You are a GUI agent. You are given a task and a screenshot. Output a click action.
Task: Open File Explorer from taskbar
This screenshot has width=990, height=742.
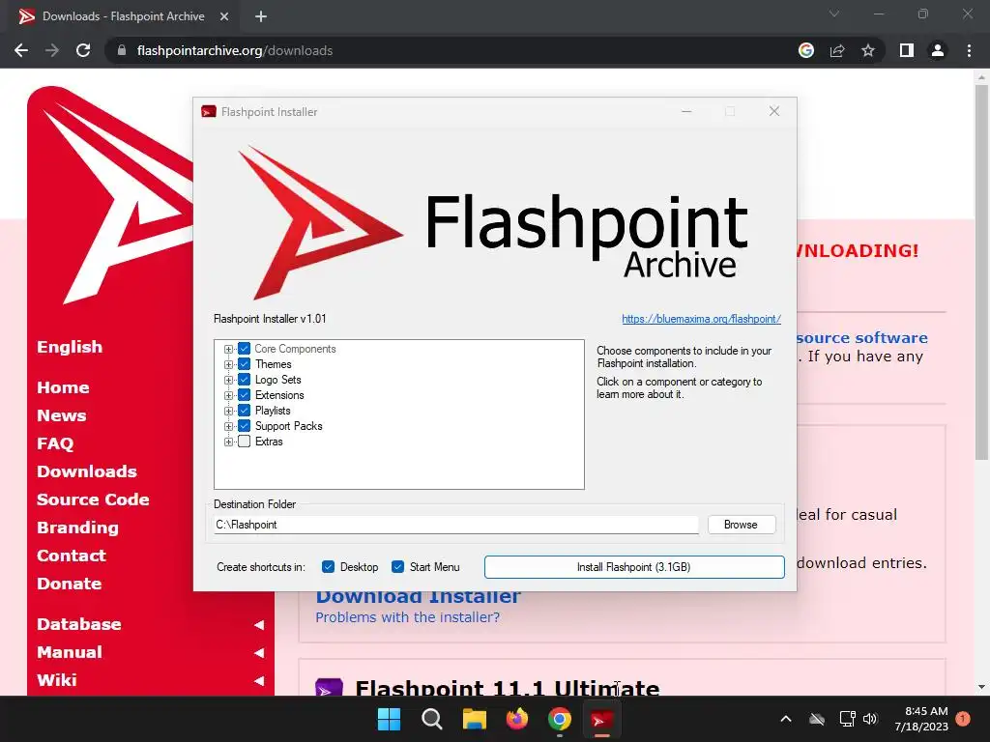click(x=474, y=719)
